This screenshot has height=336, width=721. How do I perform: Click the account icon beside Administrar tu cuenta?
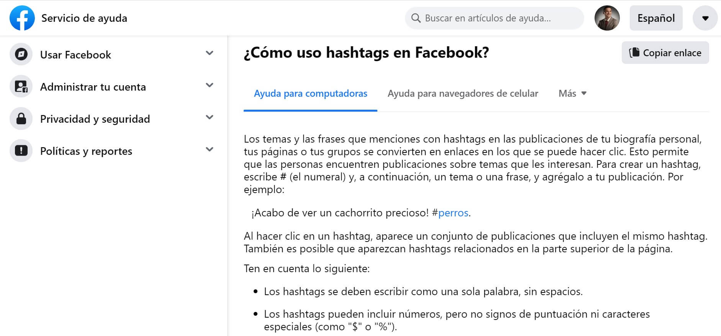pos(21,87)
